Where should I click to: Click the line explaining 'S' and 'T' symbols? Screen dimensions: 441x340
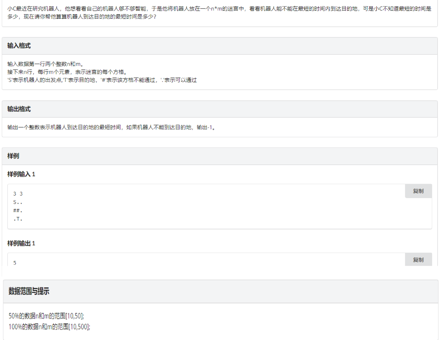coord(102,80)
